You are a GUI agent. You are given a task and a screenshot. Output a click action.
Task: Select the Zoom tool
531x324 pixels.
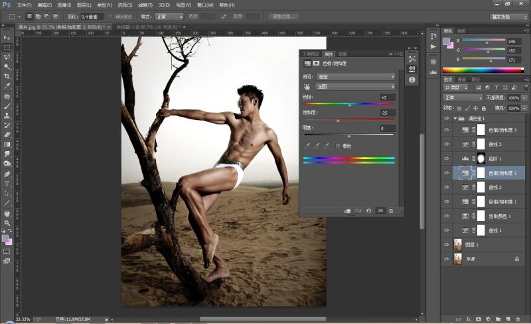(x=7, y=223)
